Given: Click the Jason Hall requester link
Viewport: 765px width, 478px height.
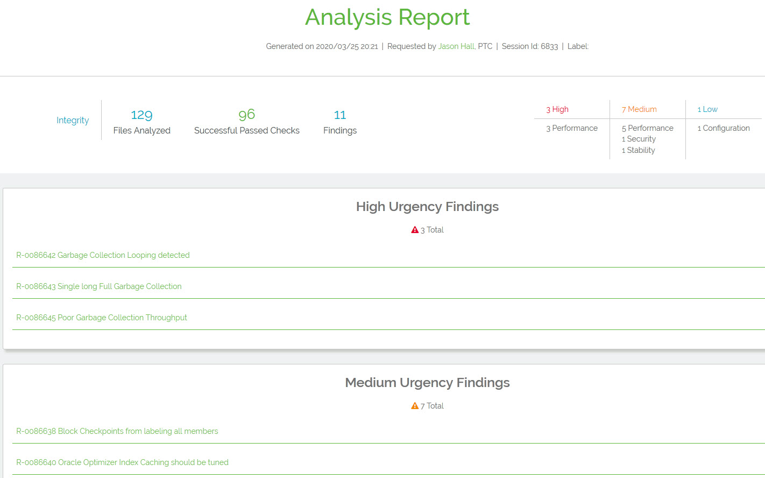Looking at the screenshot, I should pyautogui.click(x=456, y=46).
